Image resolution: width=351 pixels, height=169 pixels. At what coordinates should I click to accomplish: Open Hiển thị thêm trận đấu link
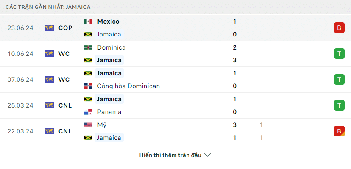(x=170, y=155)
